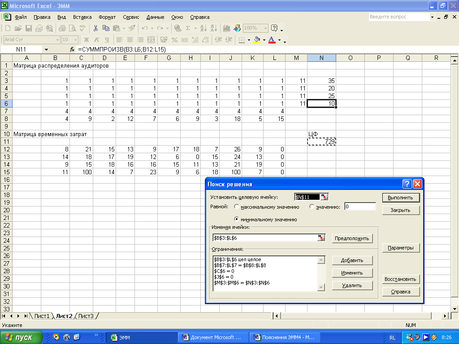Click the AutoSum sigma icon
This screenshot has height=344, width=459.
pos(188,28)
